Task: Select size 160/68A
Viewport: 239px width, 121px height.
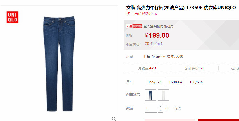Action: [x=196, y=82]
